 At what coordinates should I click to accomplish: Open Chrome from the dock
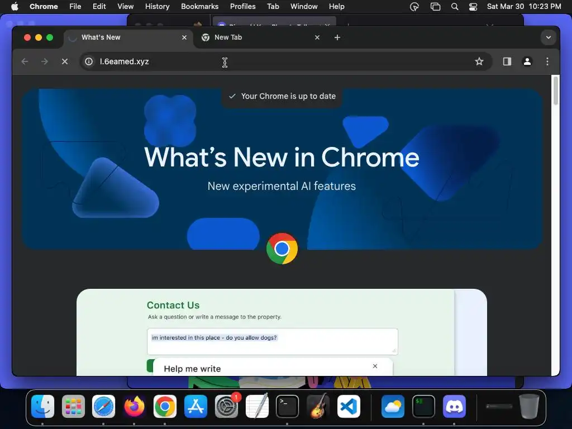pos(165,406)
